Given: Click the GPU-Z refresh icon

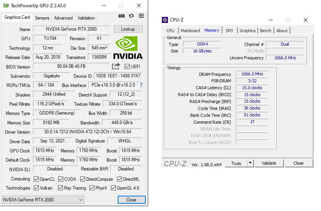Looking at the screenshot, I should 132,16.
